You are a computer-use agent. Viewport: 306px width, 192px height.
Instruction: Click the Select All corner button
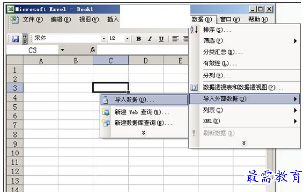[15, 60]
